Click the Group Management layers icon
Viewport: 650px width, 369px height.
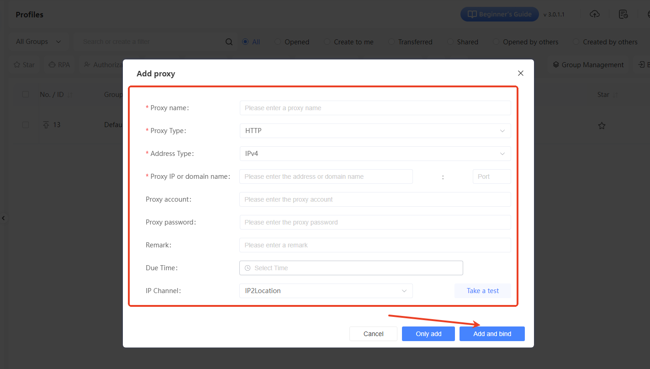pos(556,65)
